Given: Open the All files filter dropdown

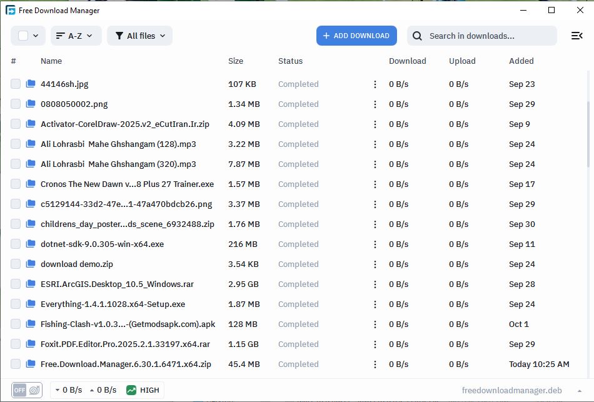Looking at the screenshot, I should pos(139,36).
